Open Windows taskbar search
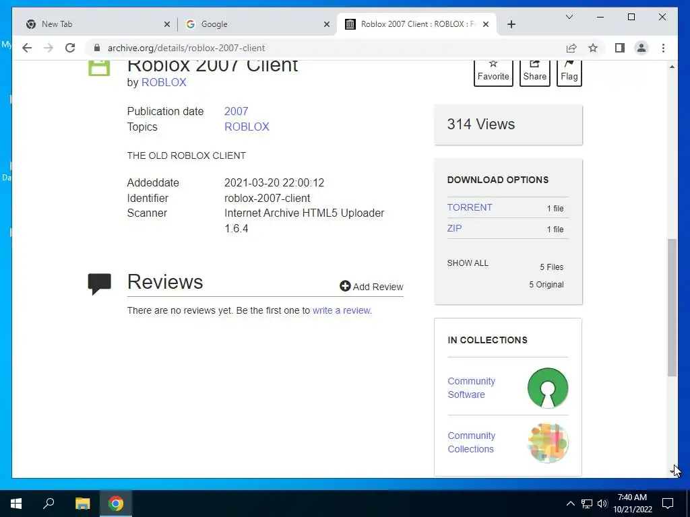The image size is (690, 517). point(49,504)
